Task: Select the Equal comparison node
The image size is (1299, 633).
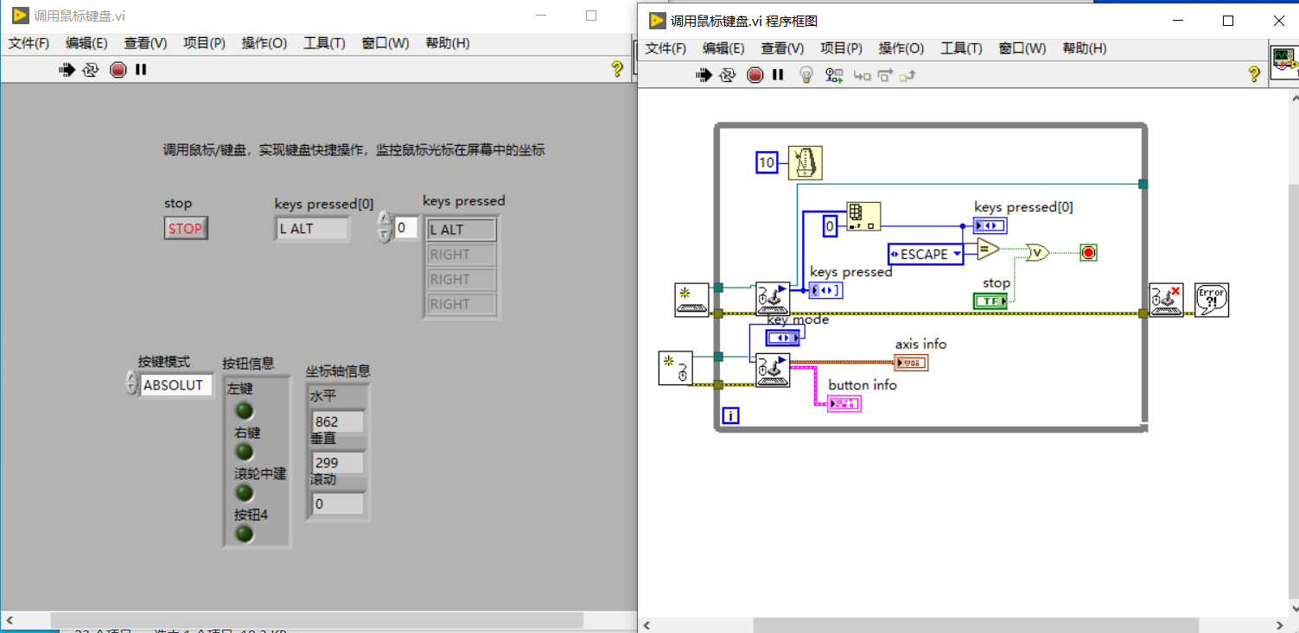Action: click(988, 250)
